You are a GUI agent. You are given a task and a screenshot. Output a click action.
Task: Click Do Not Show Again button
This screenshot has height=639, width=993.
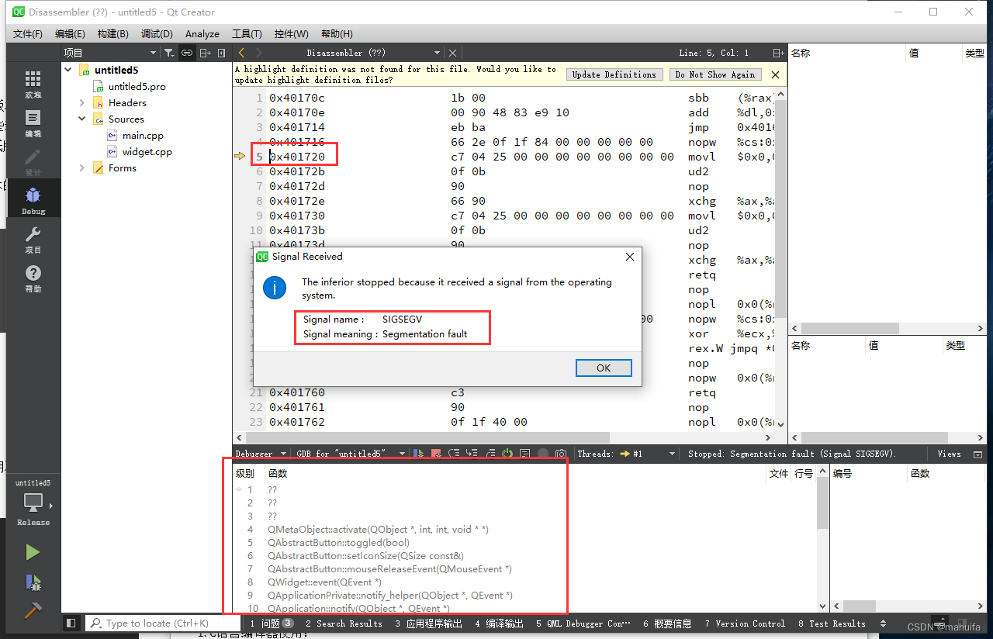tap(714, 74)
